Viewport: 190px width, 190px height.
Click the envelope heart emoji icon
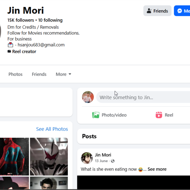[10, 45]
